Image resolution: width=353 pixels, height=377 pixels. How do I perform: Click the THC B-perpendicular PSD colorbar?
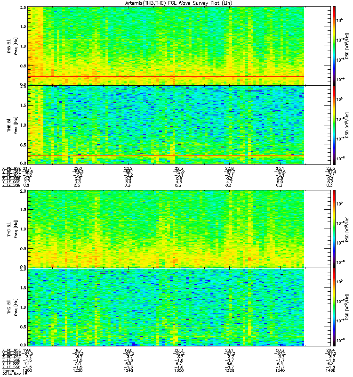coord(334,229)
